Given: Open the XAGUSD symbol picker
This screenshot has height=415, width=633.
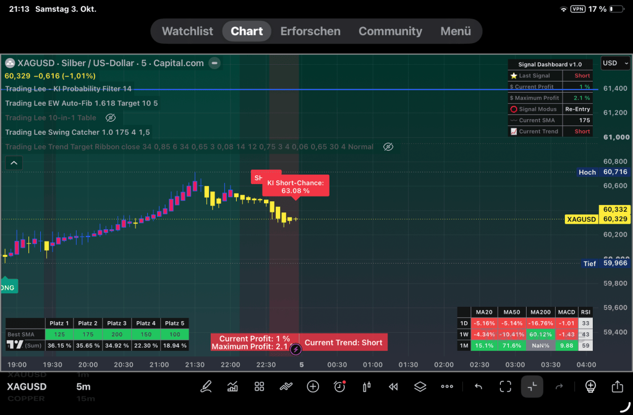Looking at the screenshot, I should pyautogui.click(x=27, y=387).
